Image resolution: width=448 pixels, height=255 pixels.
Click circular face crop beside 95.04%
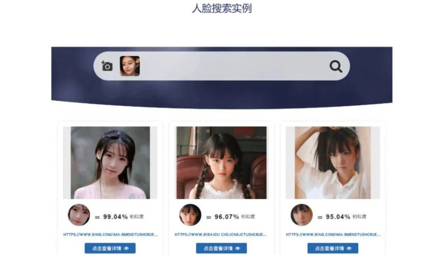pos(302,215)
